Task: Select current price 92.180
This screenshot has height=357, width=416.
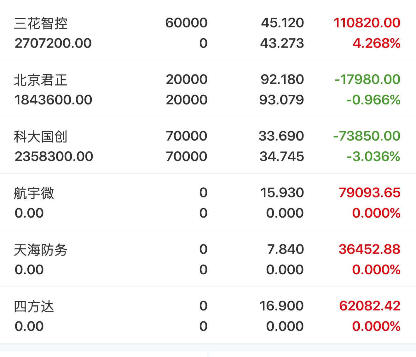Action: coord(282,79)
